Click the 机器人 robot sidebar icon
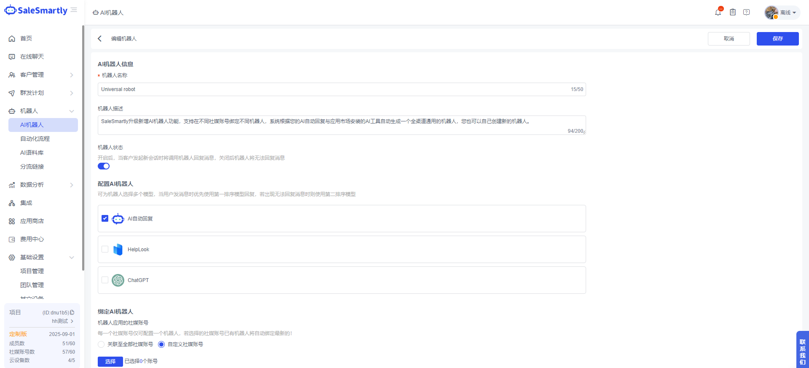This screenshot has width=809, height=368. [12, 111]
